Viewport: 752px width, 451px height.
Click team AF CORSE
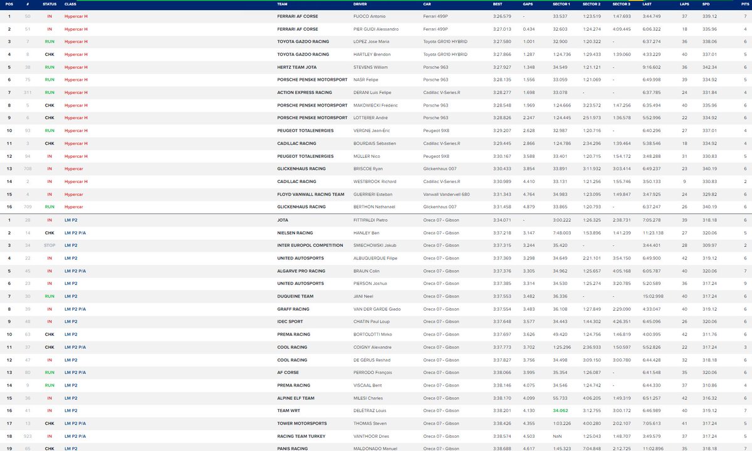pos(288,373)
